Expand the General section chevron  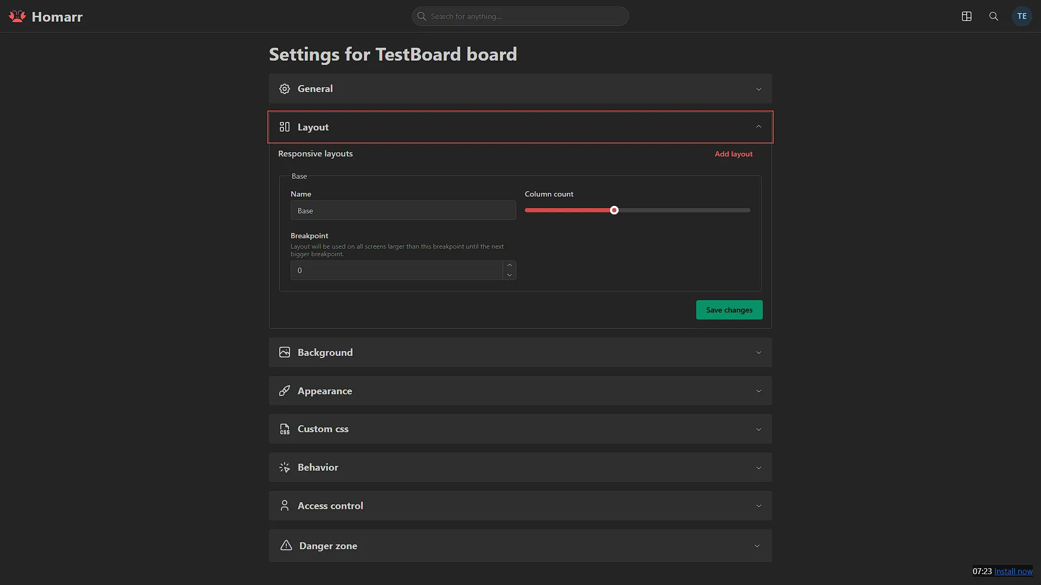pos(759,89)
